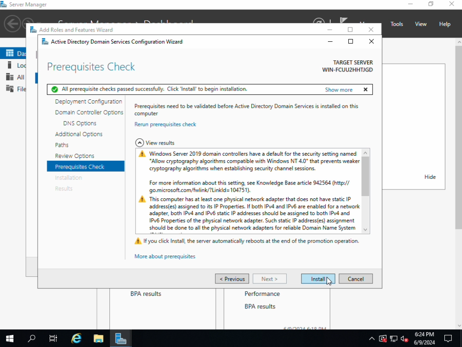Select Prerequisites Check step
This screenshot has height=347, width=462.
pos(85,167)
